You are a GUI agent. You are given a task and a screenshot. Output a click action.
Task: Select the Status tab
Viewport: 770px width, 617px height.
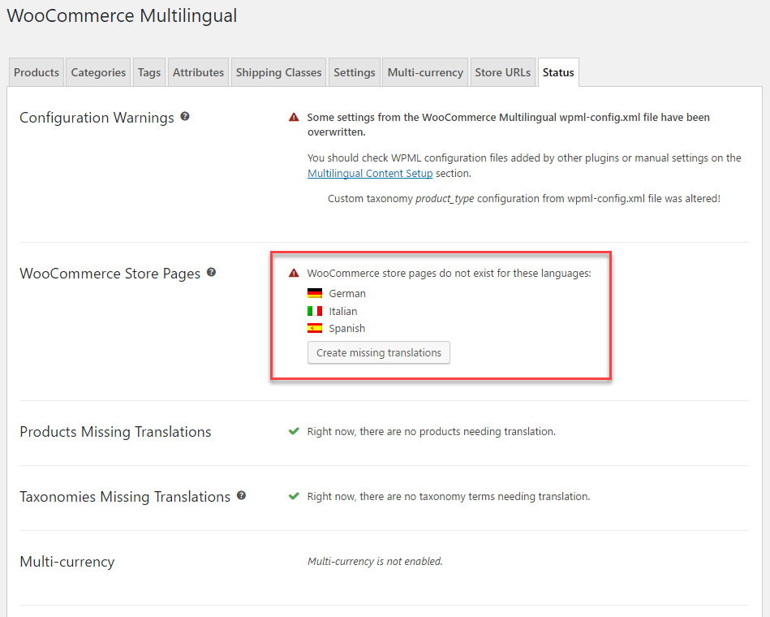coord(558,72)
